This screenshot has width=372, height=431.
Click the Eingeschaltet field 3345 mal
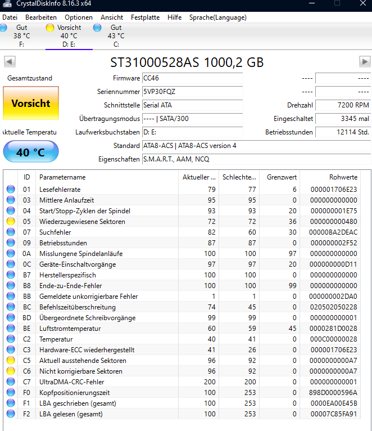343,119
